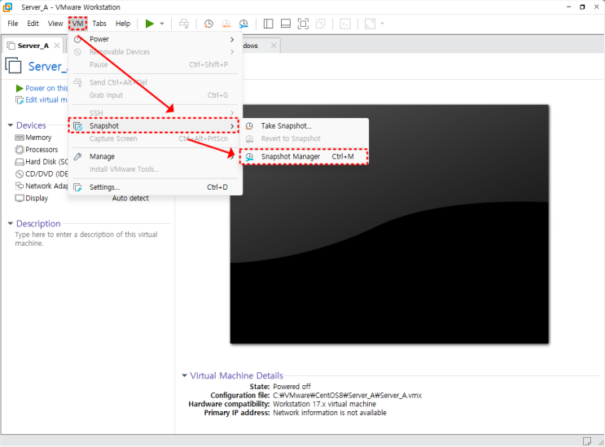Click the Powered off state text

coord(292,387)
